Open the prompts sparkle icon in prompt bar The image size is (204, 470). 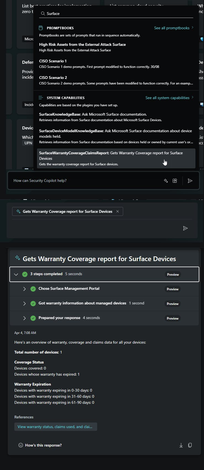[x=166, y=181]
